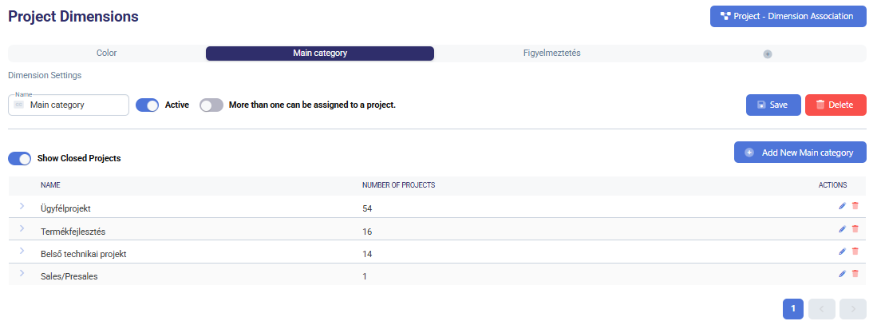Click trash icon for Termékfejlesztés row
This screenshot has width=877, height=325.
(855, 229)
